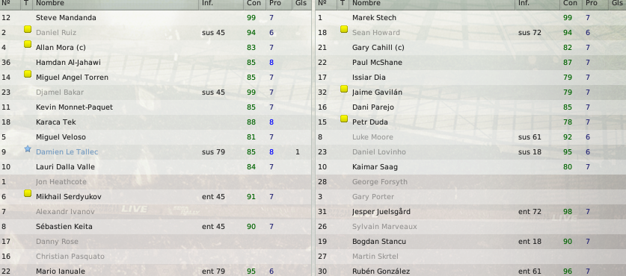Screen dimensions: 626x276
Task: Click the Gls column header on left table
Action: [x=301, y=4]
